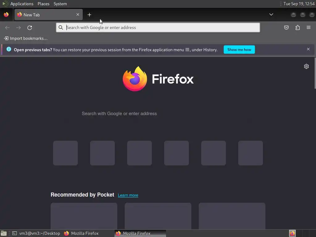The height and width of the screenshot is (237, 316).
Task: Click the Firefox icon in bottom-right panel
Action: tap(292, 233)
